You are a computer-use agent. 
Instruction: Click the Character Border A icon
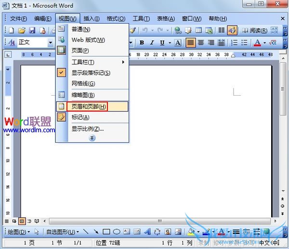178,43
